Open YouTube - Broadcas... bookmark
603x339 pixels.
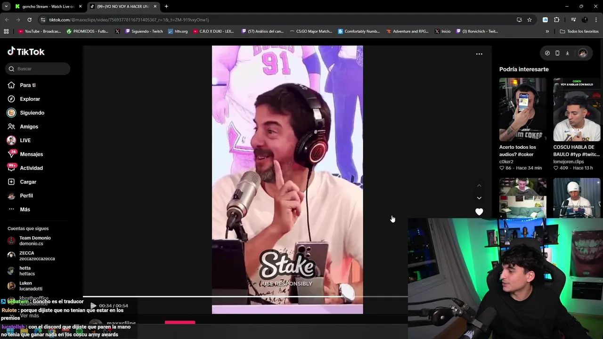coord(40,32)
